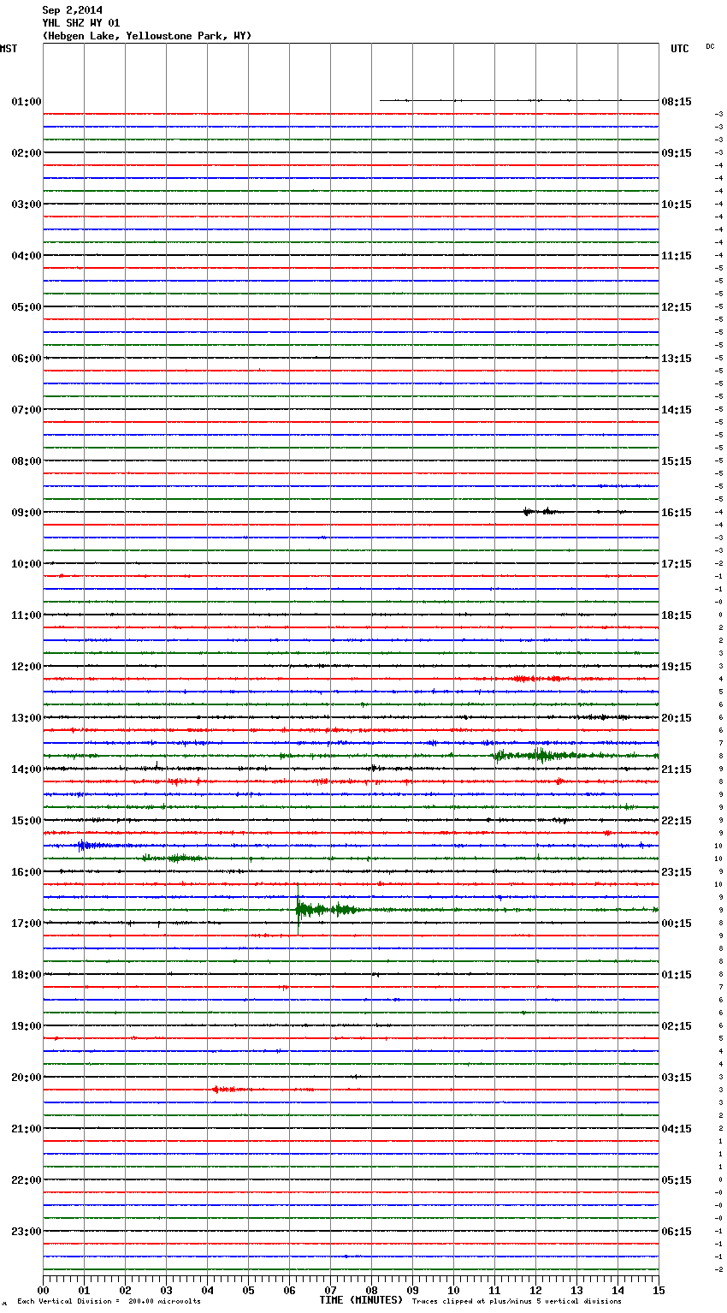This screenshot has width=727, height=1313.
Task: Click the 'TIME (MINUTES)' axis label
Action: coord(361,1300)
